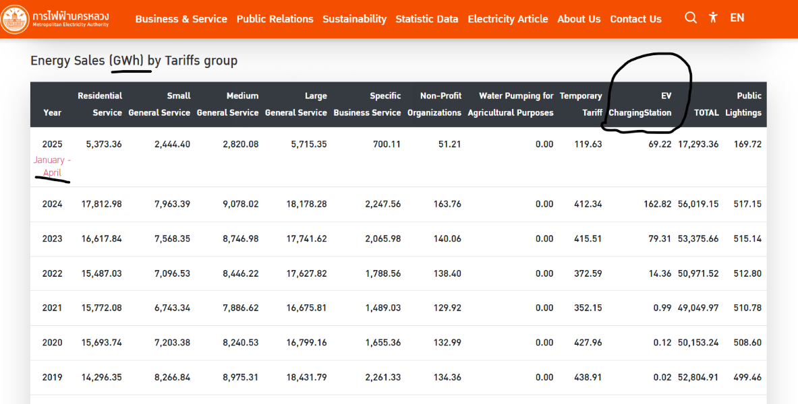Open the search magnifier icon
798x404 pixels.
[691, 18]
